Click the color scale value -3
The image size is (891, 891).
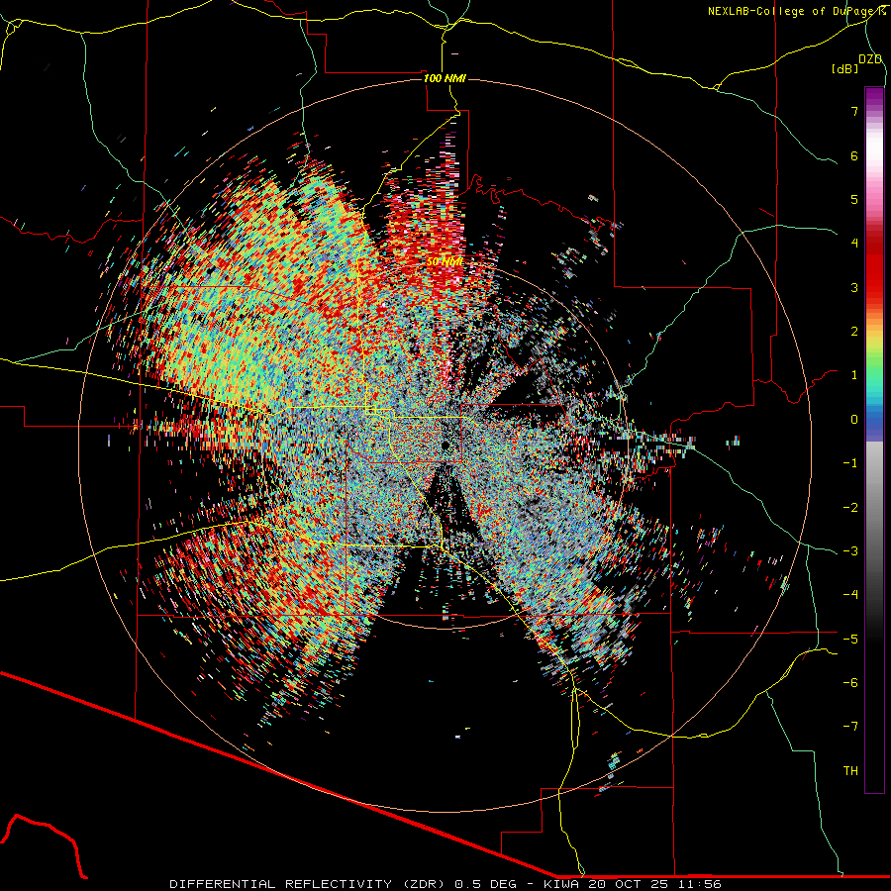pos(850,551)
